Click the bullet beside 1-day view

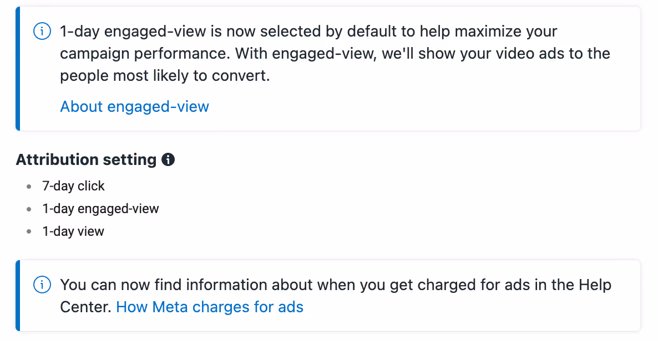click(x=28, y=231)
